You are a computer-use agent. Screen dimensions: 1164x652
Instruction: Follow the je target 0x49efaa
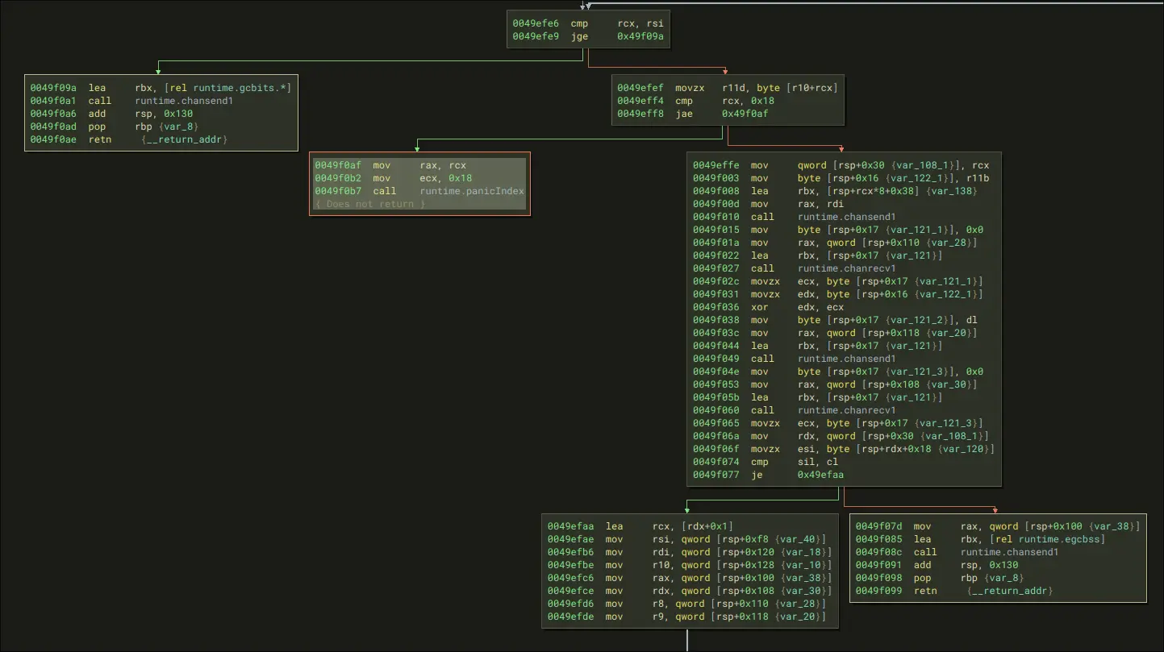tap(820, 475)
